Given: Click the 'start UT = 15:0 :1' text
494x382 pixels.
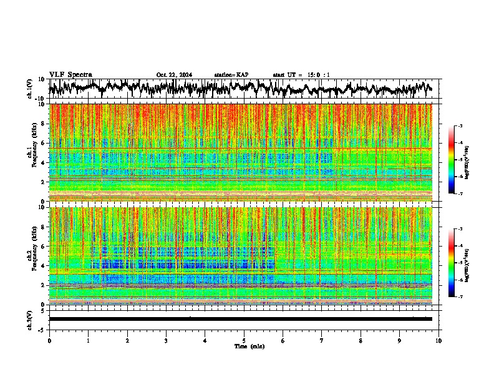Looking at the screenshot, I should tap(301, 75).
